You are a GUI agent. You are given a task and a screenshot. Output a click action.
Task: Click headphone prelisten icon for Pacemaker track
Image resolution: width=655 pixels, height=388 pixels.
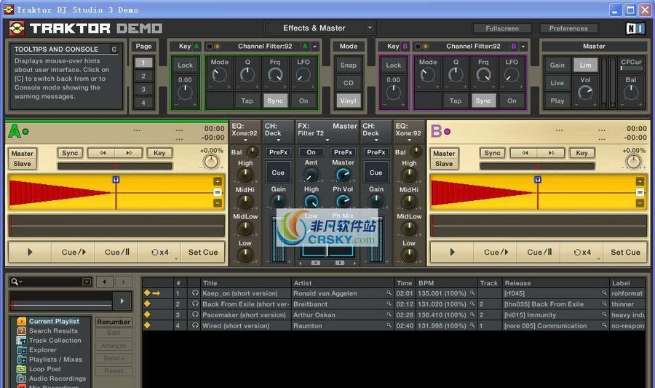(x=195, y=314)
